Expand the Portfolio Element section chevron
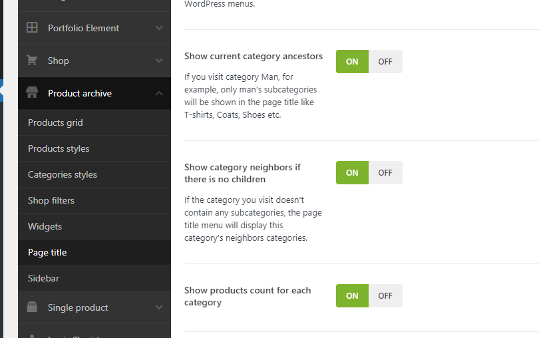Viewport: 539px width, 338px height. 159,28
